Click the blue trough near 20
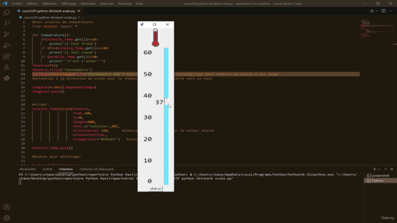The image size is (397, 223). (x=166, y=139)
